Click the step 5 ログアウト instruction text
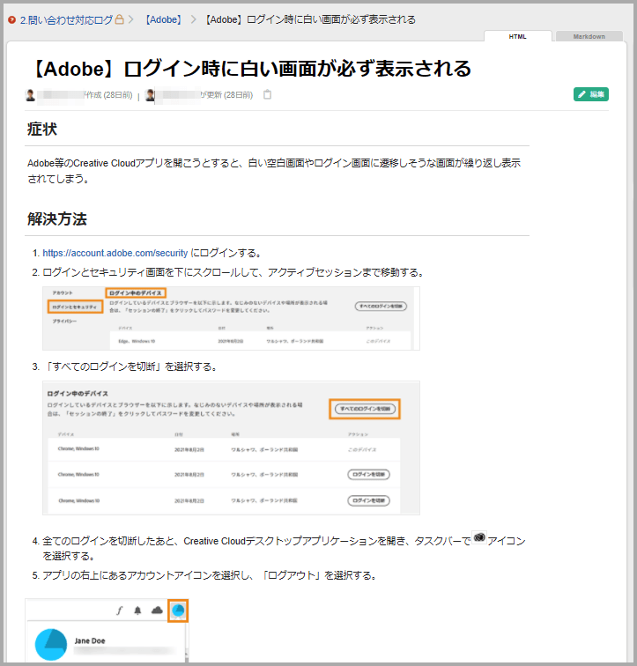637x666 pixels. click(210, 575)
